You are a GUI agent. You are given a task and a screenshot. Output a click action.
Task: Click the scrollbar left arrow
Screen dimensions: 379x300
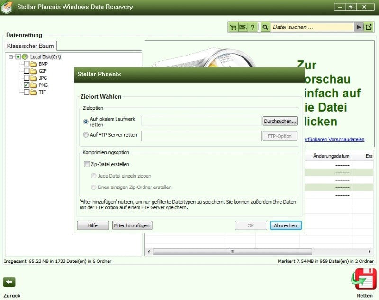149,252
